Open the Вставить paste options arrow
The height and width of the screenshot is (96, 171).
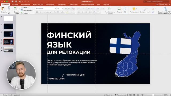(6, 9)
